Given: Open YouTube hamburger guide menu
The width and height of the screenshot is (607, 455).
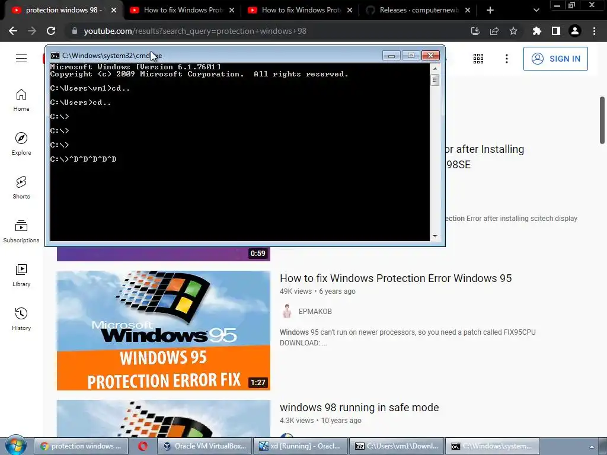Looking at the screenshot, I should tap(21, 59).
